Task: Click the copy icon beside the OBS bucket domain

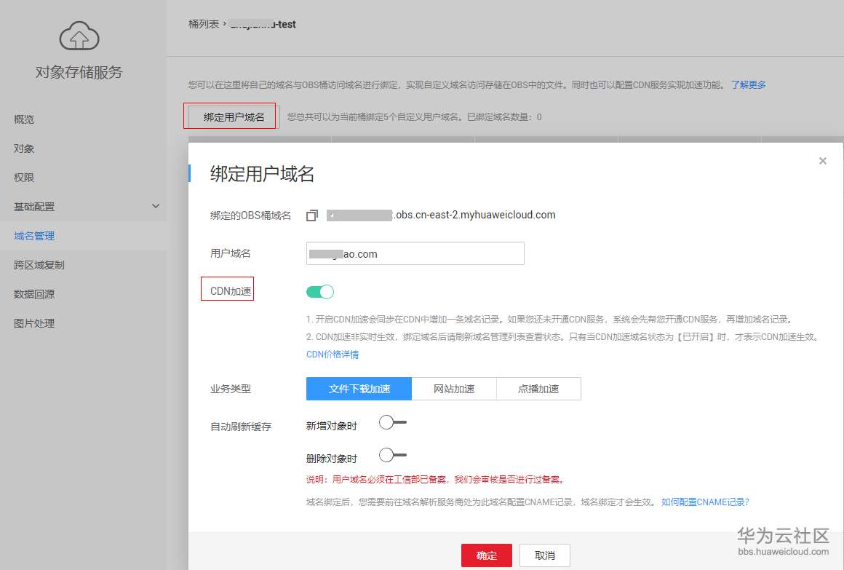Action: coord(312,215)
